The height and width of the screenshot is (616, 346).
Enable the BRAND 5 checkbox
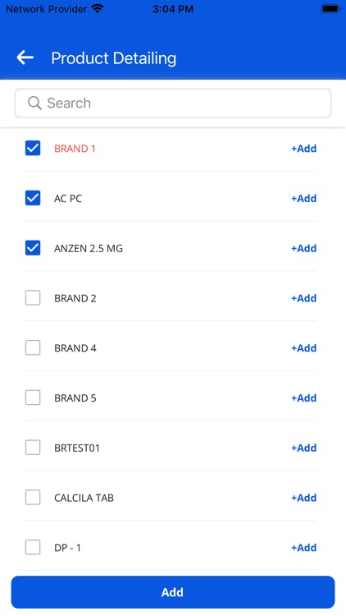pos(33,398)
